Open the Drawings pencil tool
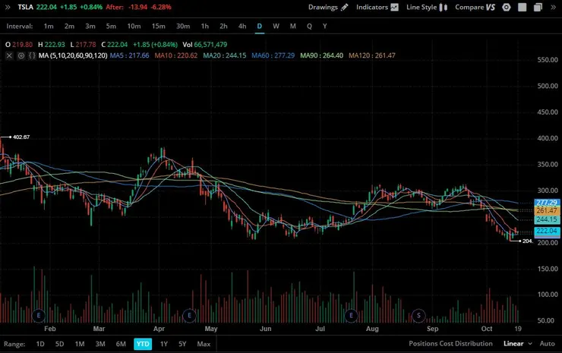The image size is (562, 353). pyautogui.click(x=328, y=7)
